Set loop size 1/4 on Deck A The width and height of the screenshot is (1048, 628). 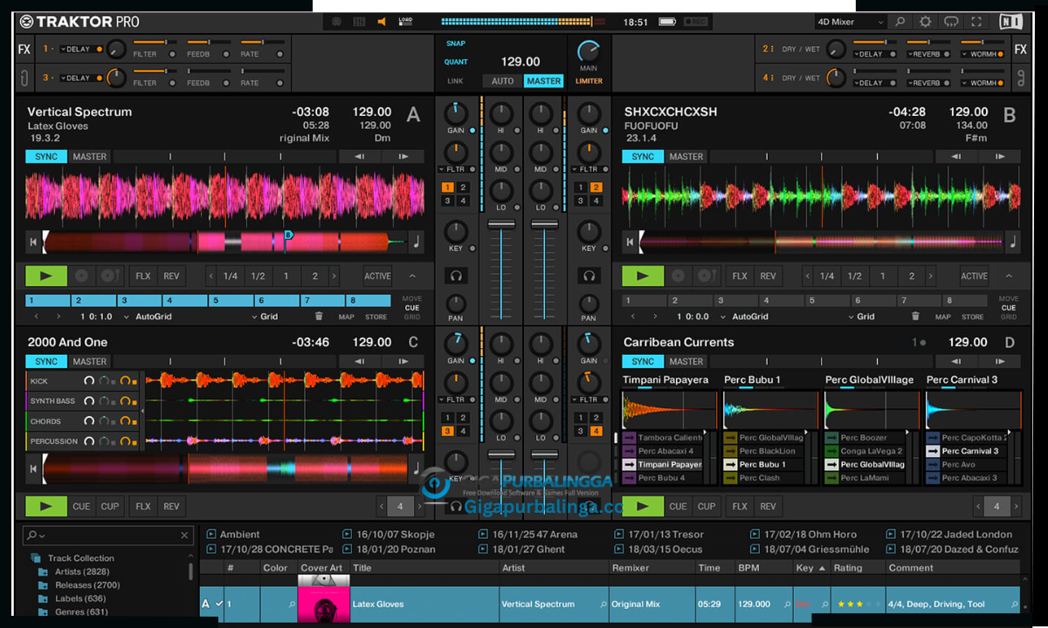pos(231,276)
